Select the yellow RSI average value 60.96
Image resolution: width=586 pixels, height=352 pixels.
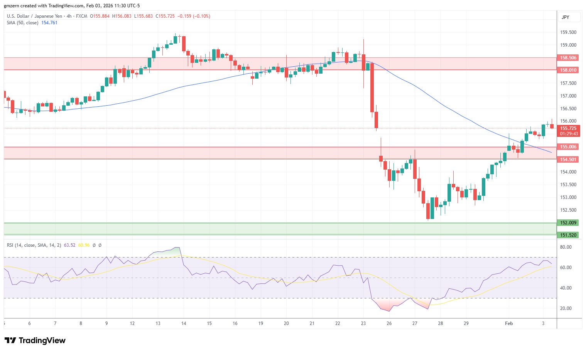coord(84,245)
